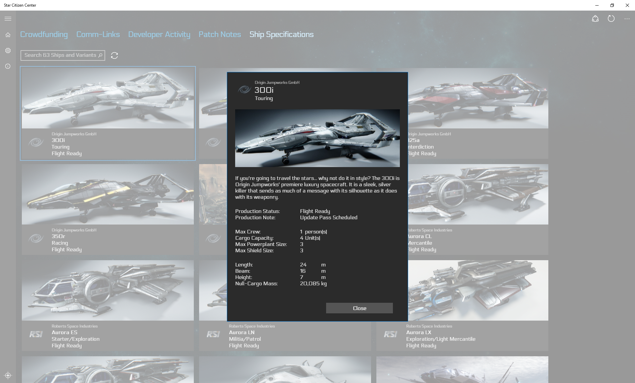Viewport: 635px width, 383px height.
Task: Click 'Roberts Space Industries' on Aurora ES card
Action: tap(74, 326)
